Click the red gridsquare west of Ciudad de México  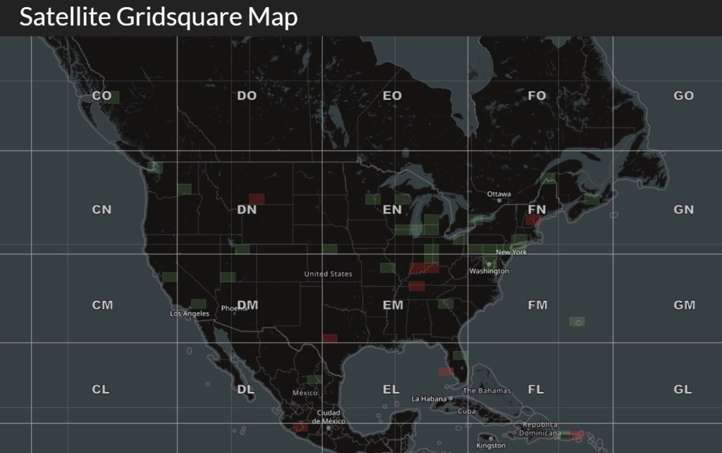point(300,427)
